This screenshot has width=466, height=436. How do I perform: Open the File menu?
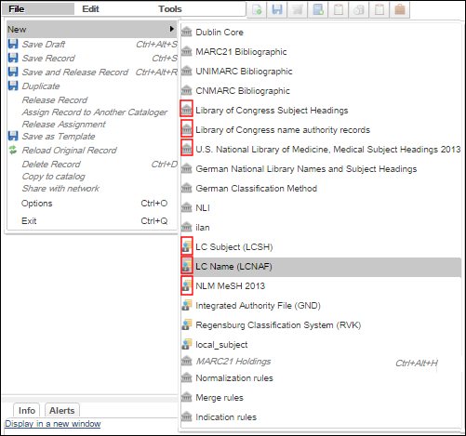(x=17, y=9)
